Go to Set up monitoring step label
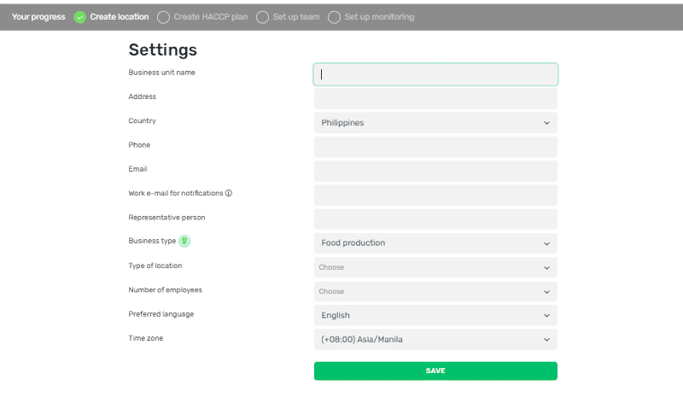Image resolution: width=683 pixels, height=403 pixels. (x=379, y=17)
